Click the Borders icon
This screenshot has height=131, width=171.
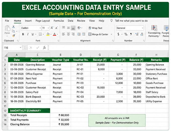[x=40, y=34]
